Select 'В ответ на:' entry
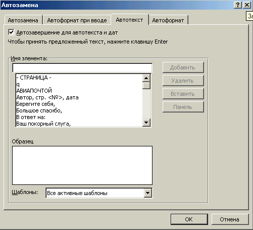 (79, 117)
